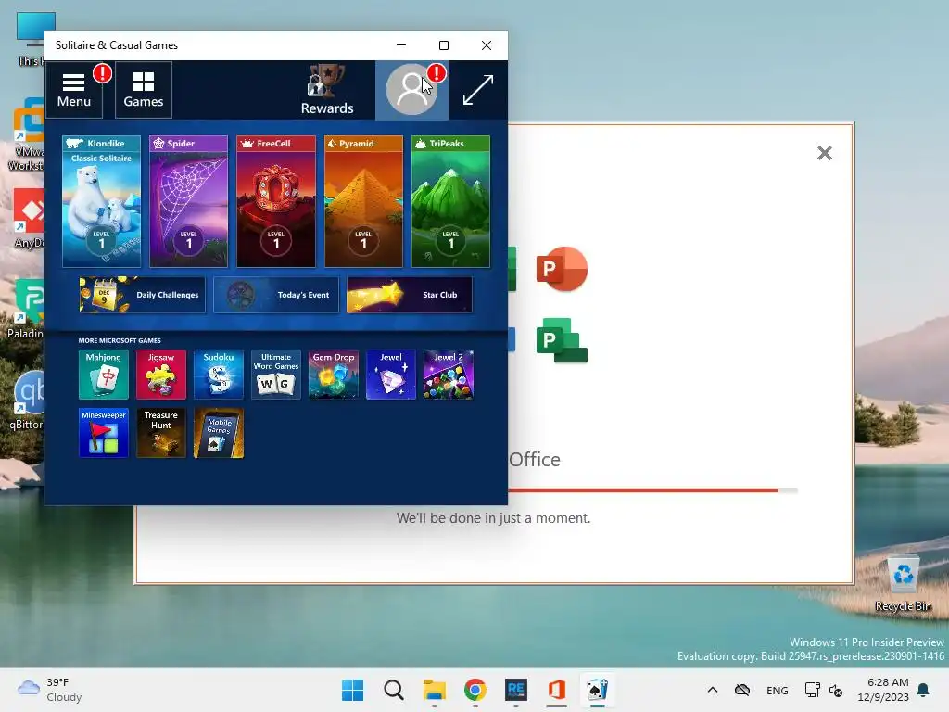949x712 pixels.
Task: Open Minesweeper game tile
Action: click(104, 433)
